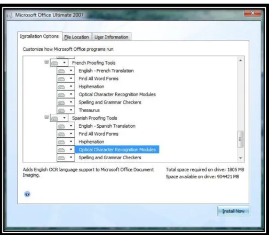
Task: Open install dropdown for French Spelling and Grammar Checkers
Action: [x=66, y=103]
